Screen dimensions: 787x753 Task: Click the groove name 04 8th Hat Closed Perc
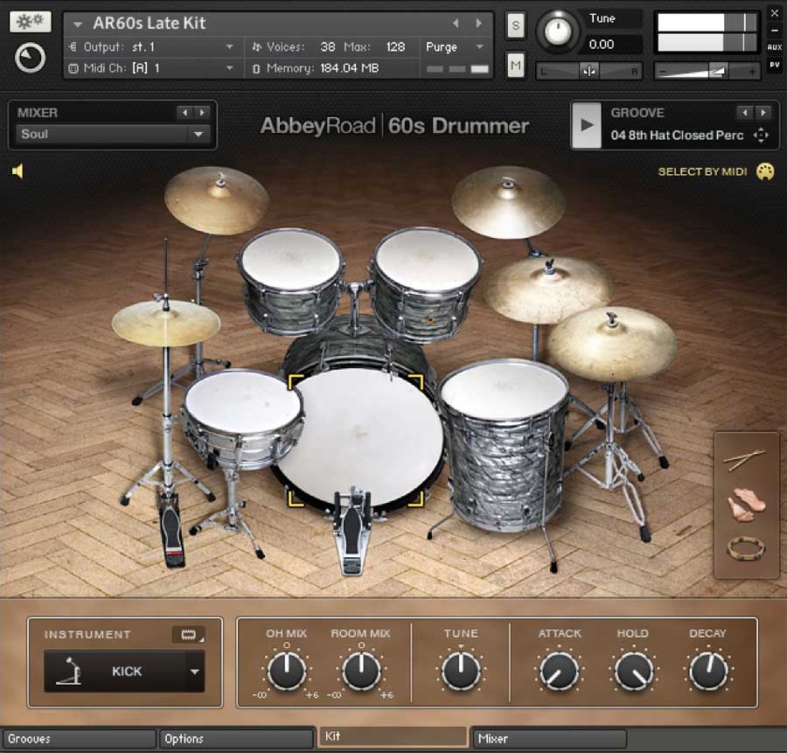[x=677, y=136]
